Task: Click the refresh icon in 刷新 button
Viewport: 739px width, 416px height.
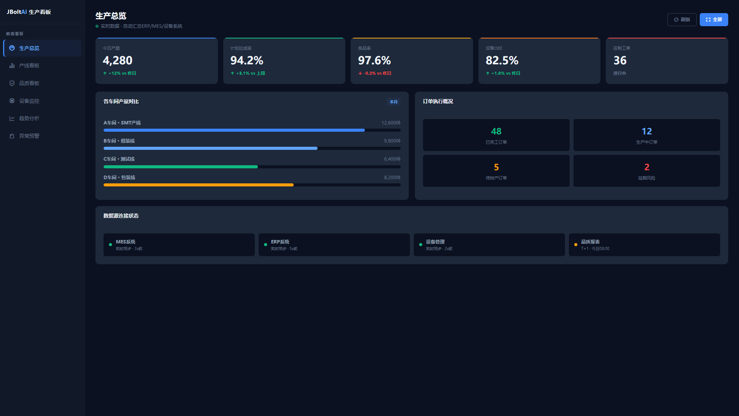Action: point(676,20)
